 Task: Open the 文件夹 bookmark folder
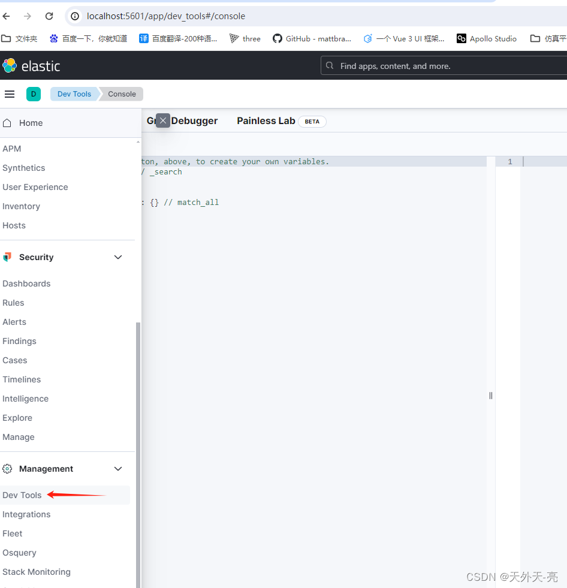click(19, 38)
